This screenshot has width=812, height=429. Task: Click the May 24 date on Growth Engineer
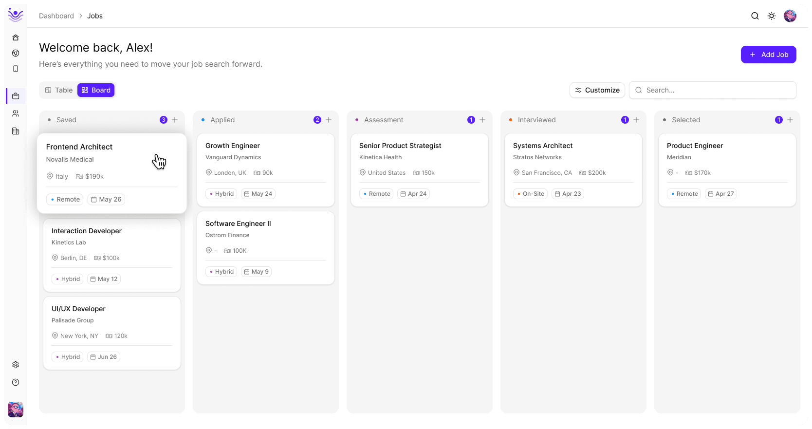click(x=258, y=194)
